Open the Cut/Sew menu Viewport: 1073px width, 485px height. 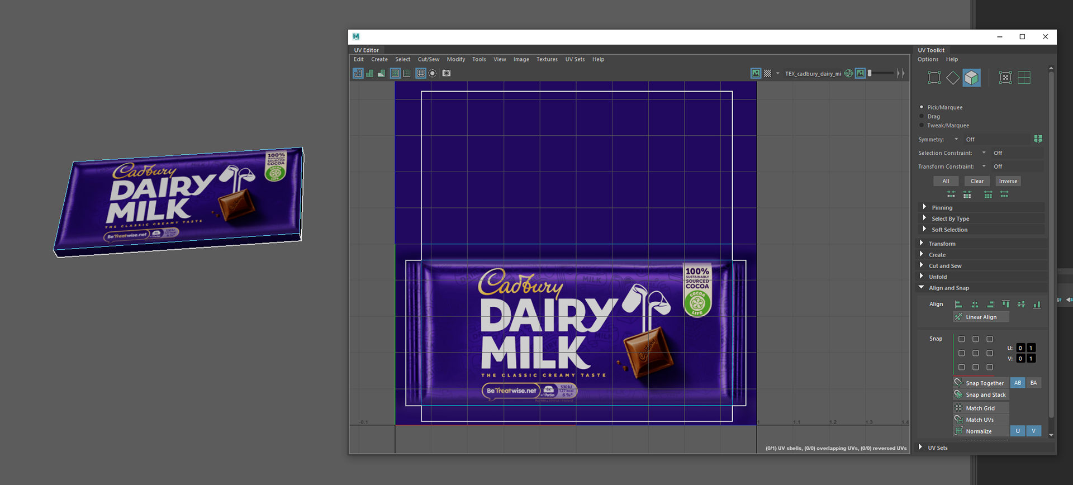point(429,59)
